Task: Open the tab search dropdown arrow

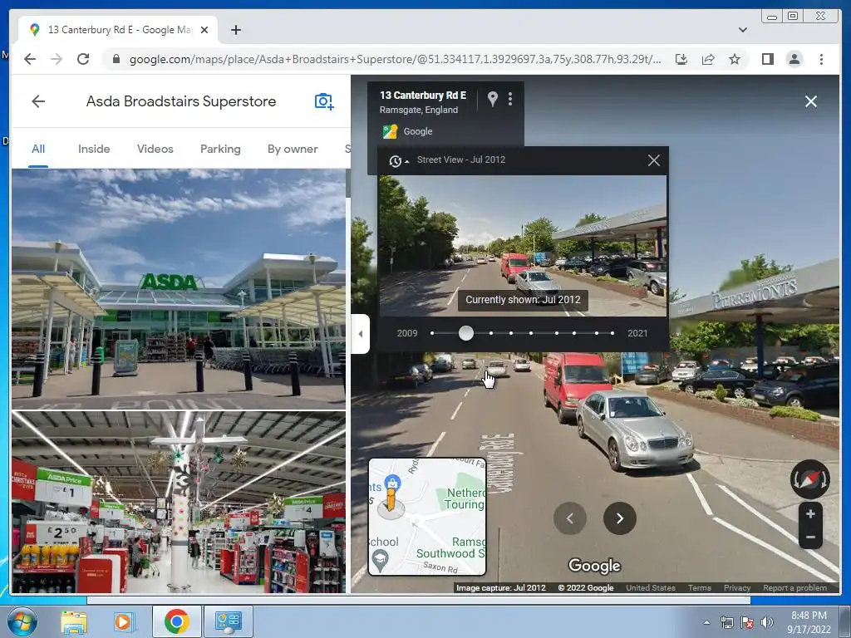Action: pos(742,30)
